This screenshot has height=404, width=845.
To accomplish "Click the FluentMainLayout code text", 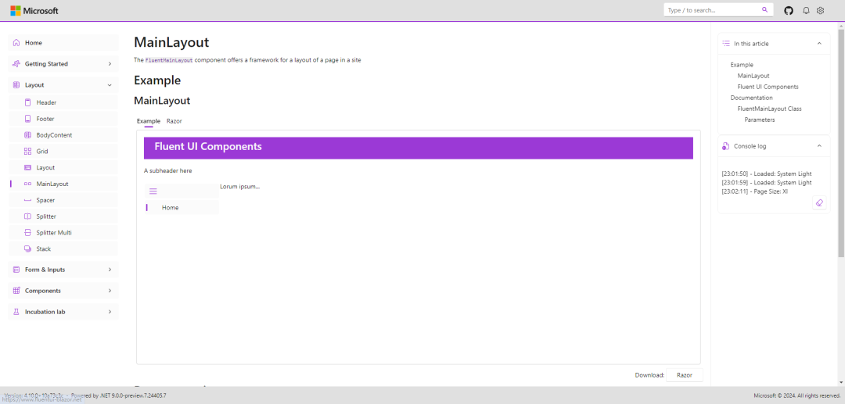I will 169,60.
